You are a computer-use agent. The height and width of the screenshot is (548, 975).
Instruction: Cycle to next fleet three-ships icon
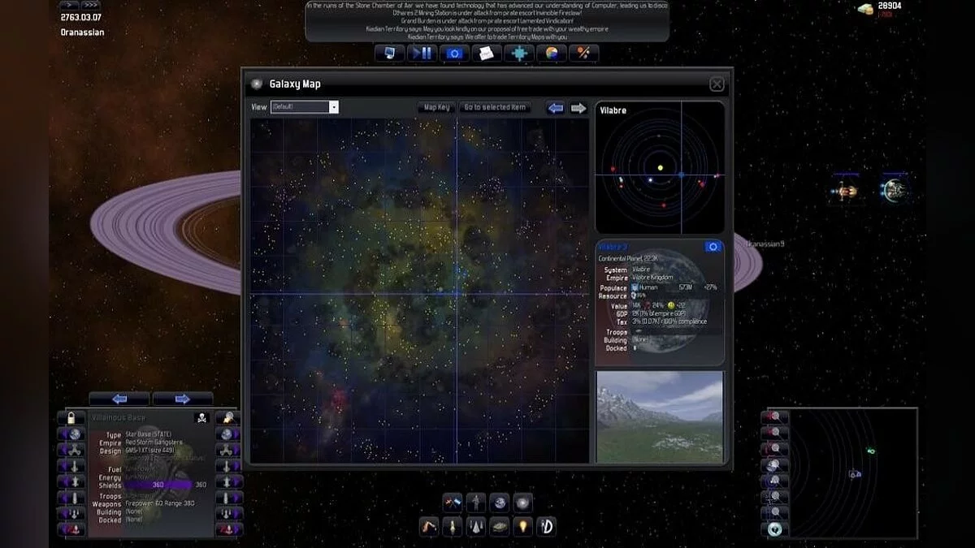click(x=228, y=514)
